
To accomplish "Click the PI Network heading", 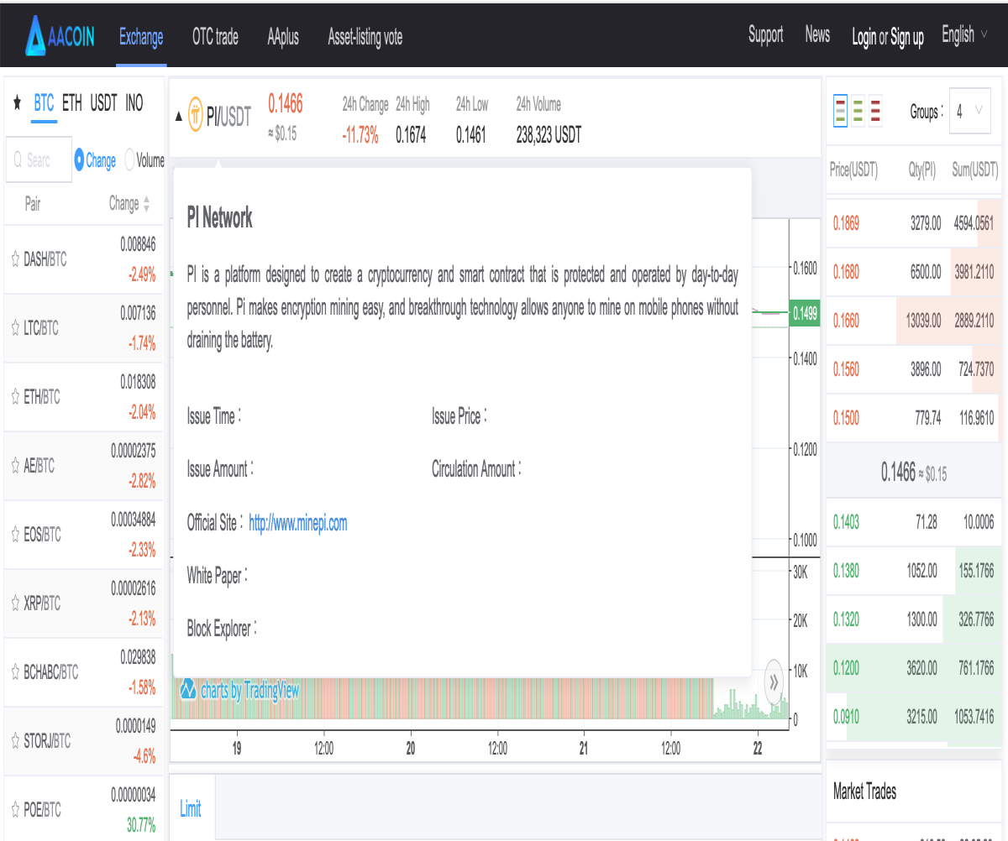I will pos(219,219).
